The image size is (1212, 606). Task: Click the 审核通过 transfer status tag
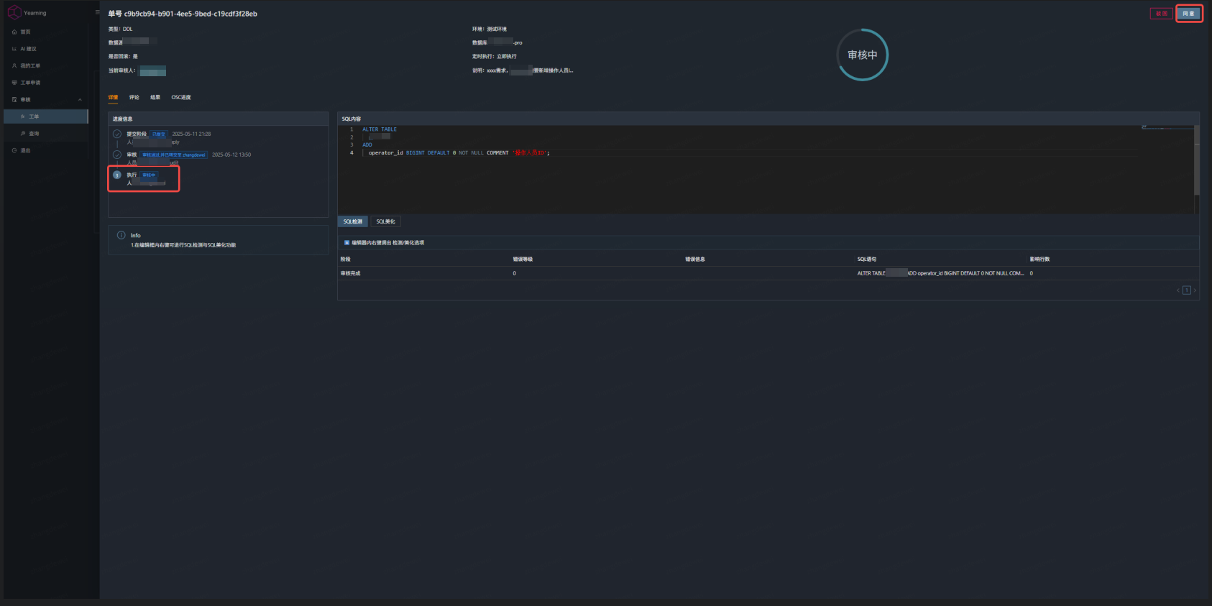pyautogui.click(x=174, y=155)
